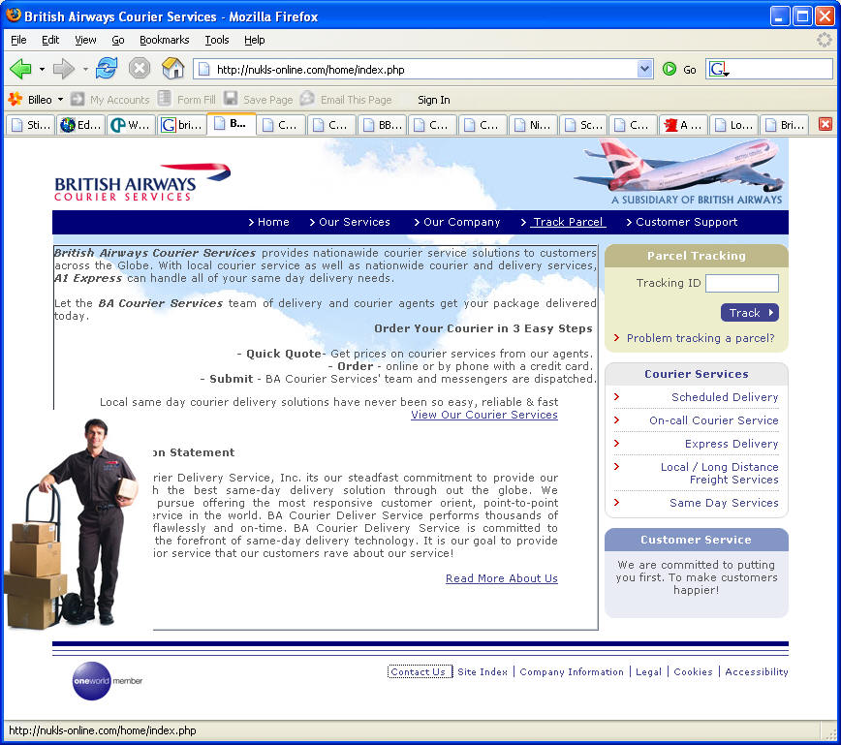Click 'Problem tracking a parcel?' link
The height and width of the screenshot is (745, 841).
point(700,338)
